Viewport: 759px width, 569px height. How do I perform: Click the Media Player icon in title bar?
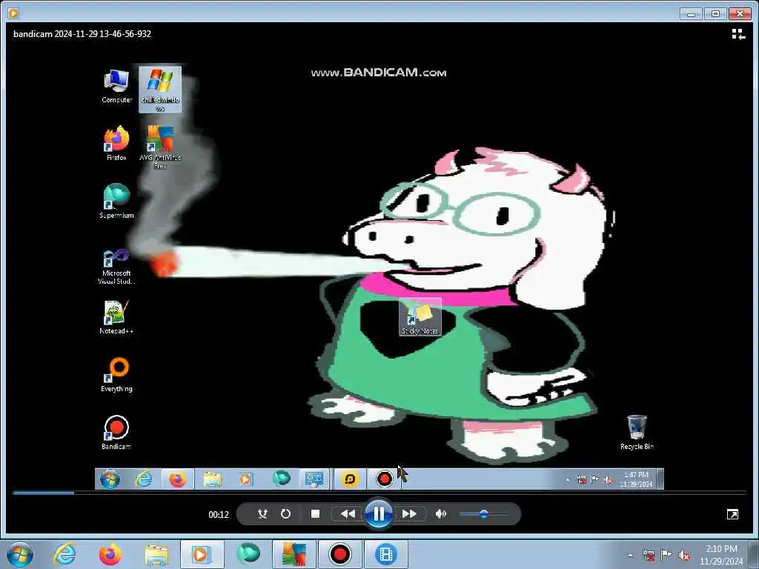pos(13,13)
